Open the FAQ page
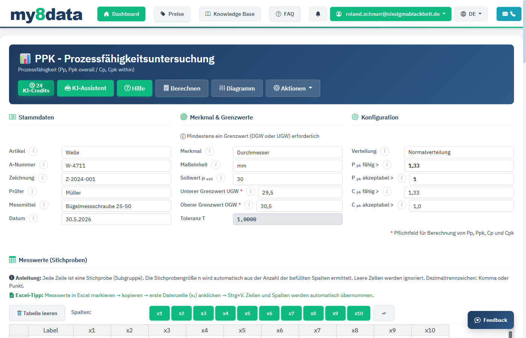526x338 pixels. 285,14
